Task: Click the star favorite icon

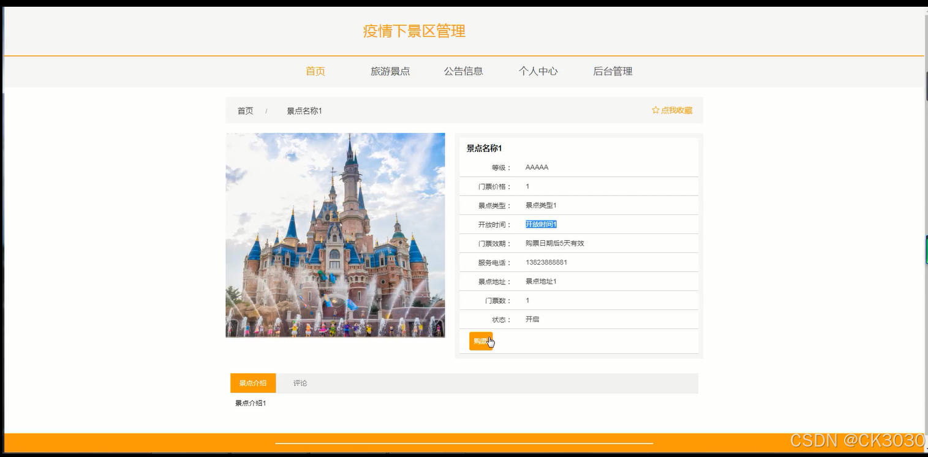Action: click(x=655, y=110)
